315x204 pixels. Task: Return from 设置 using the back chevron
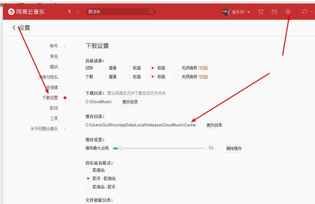point(14,27)
